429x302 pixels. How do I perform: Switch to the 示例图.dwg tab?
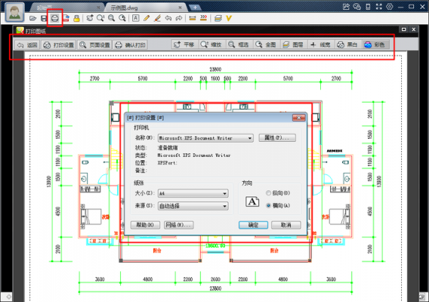[145, 8]
